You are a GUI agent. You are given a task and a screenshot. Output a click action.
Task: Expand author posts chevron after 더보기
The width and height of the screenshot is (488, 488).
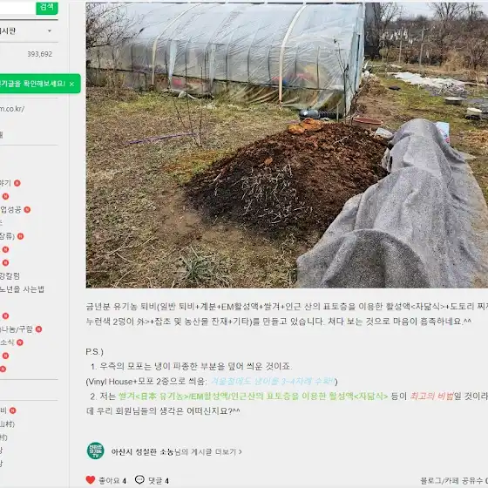(240, 451)
